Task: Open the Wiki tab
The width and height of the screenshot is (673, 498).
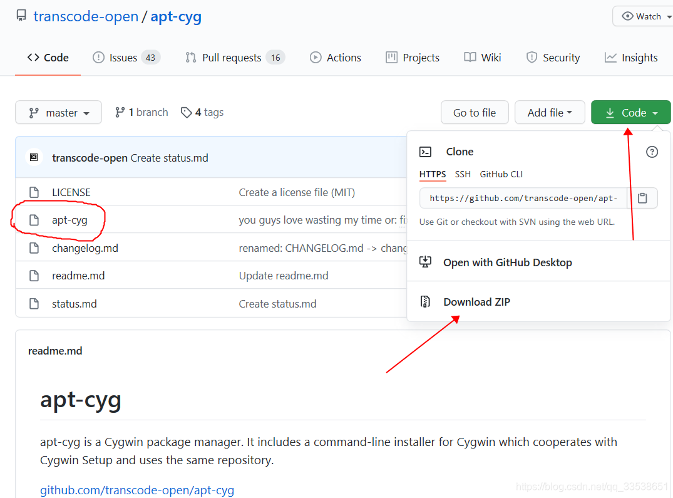Action: 483,58
